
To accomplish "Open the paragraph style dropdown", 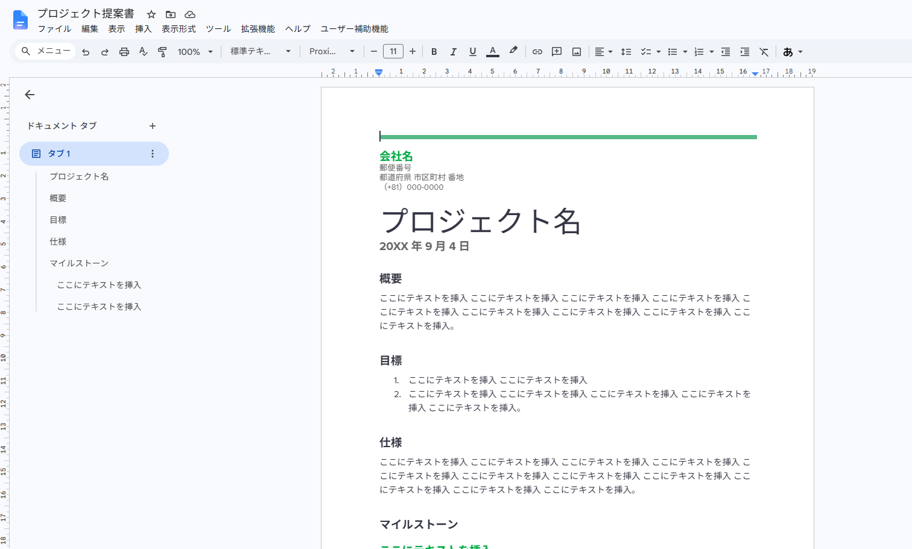I will (x=261, y=52).
